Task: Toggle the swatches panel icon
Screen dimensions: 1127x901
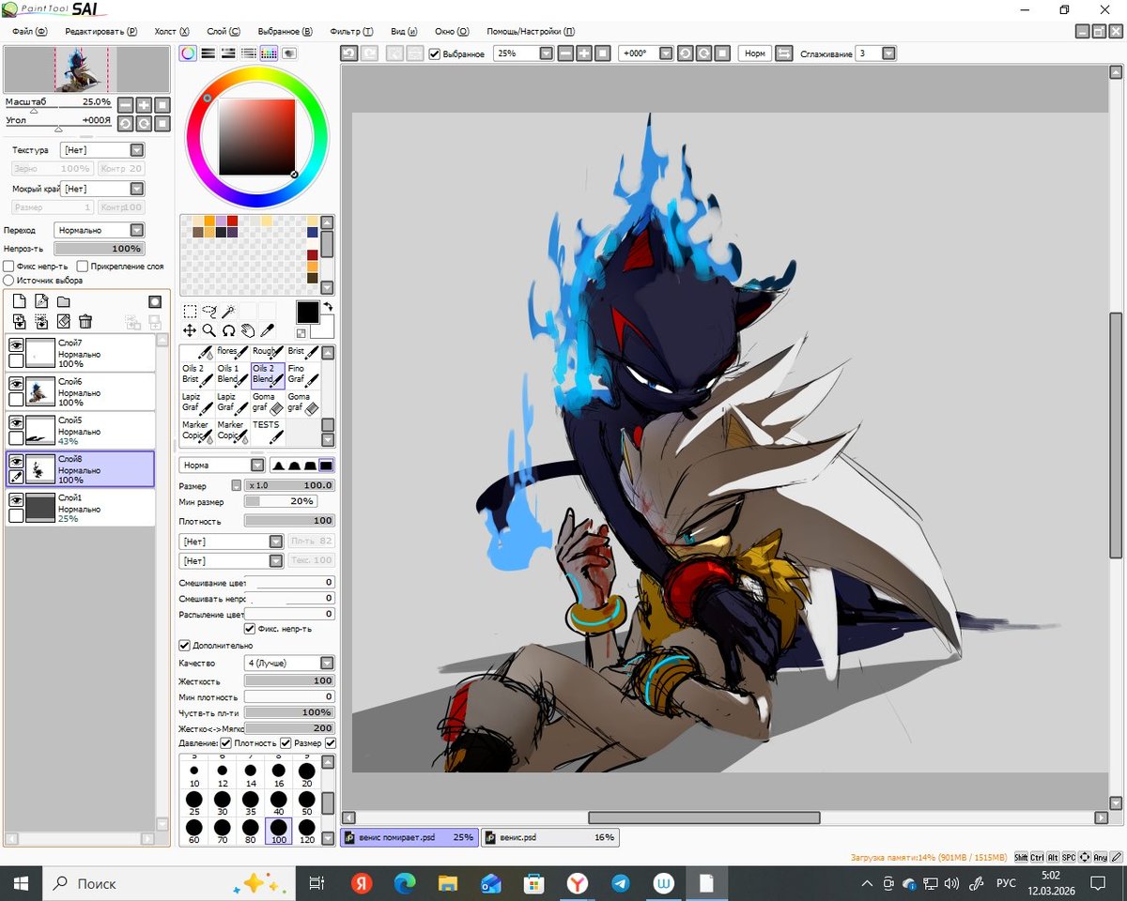Action: pos(269,53)
